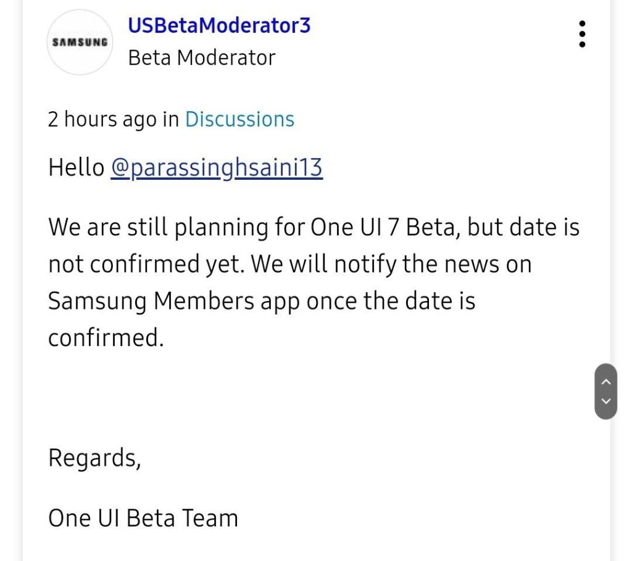Go to the Discussions category link
632x561 pixels.
(239, 119)
